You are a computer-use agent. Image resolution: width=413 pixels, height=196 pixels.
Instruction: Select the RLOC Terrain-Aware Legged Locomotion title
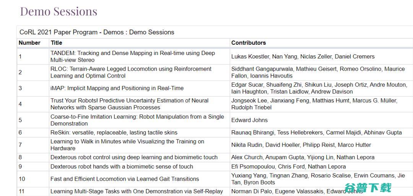(x=131, y=72)
